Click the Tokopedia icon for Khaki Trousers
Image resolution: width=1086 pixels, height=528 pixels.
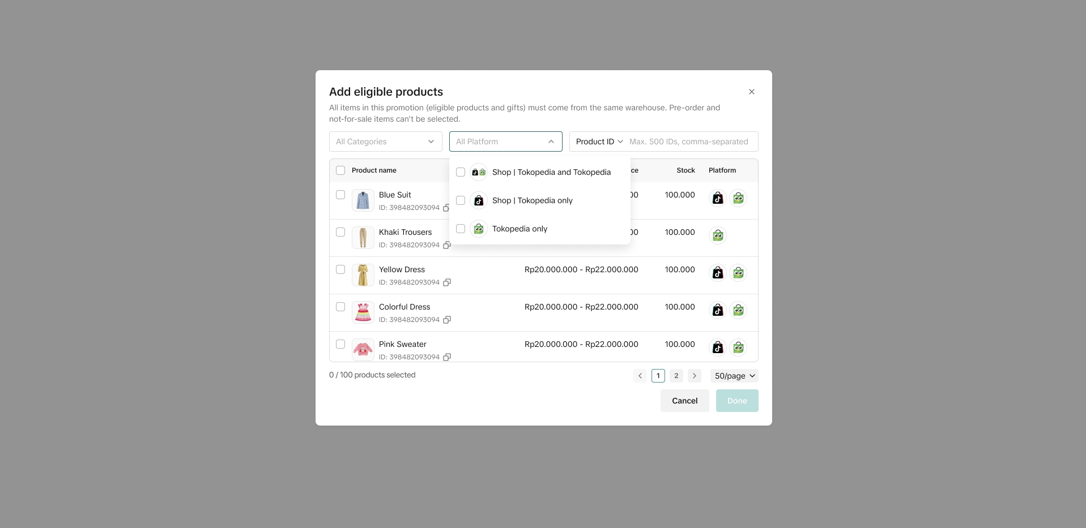tap(718, 235)
